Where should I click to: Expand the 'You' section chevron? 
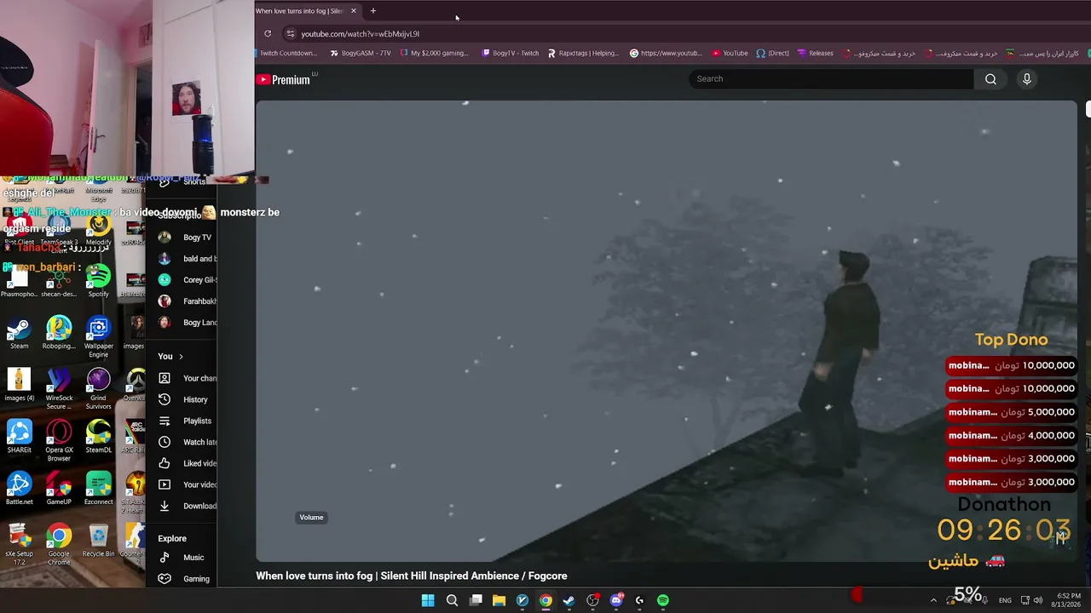point(181,357)
